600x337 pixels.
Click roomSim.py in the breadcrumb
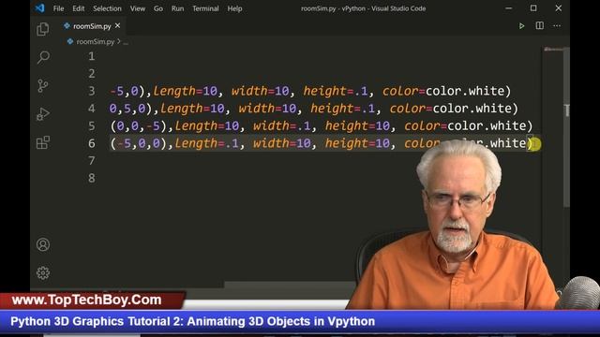pyautogui.click(x=96, y=41)
